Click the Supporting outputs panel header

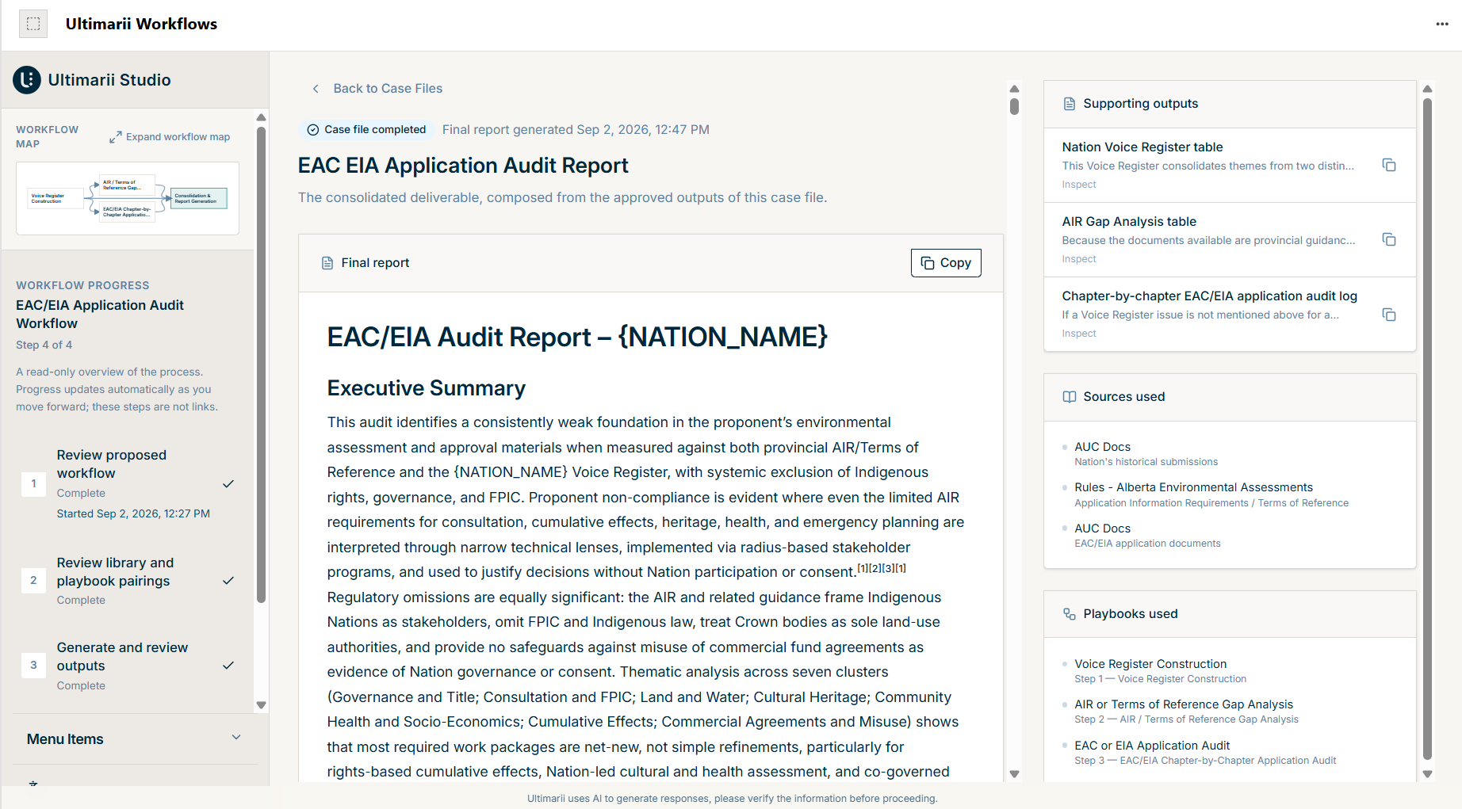click(1230, 104)
